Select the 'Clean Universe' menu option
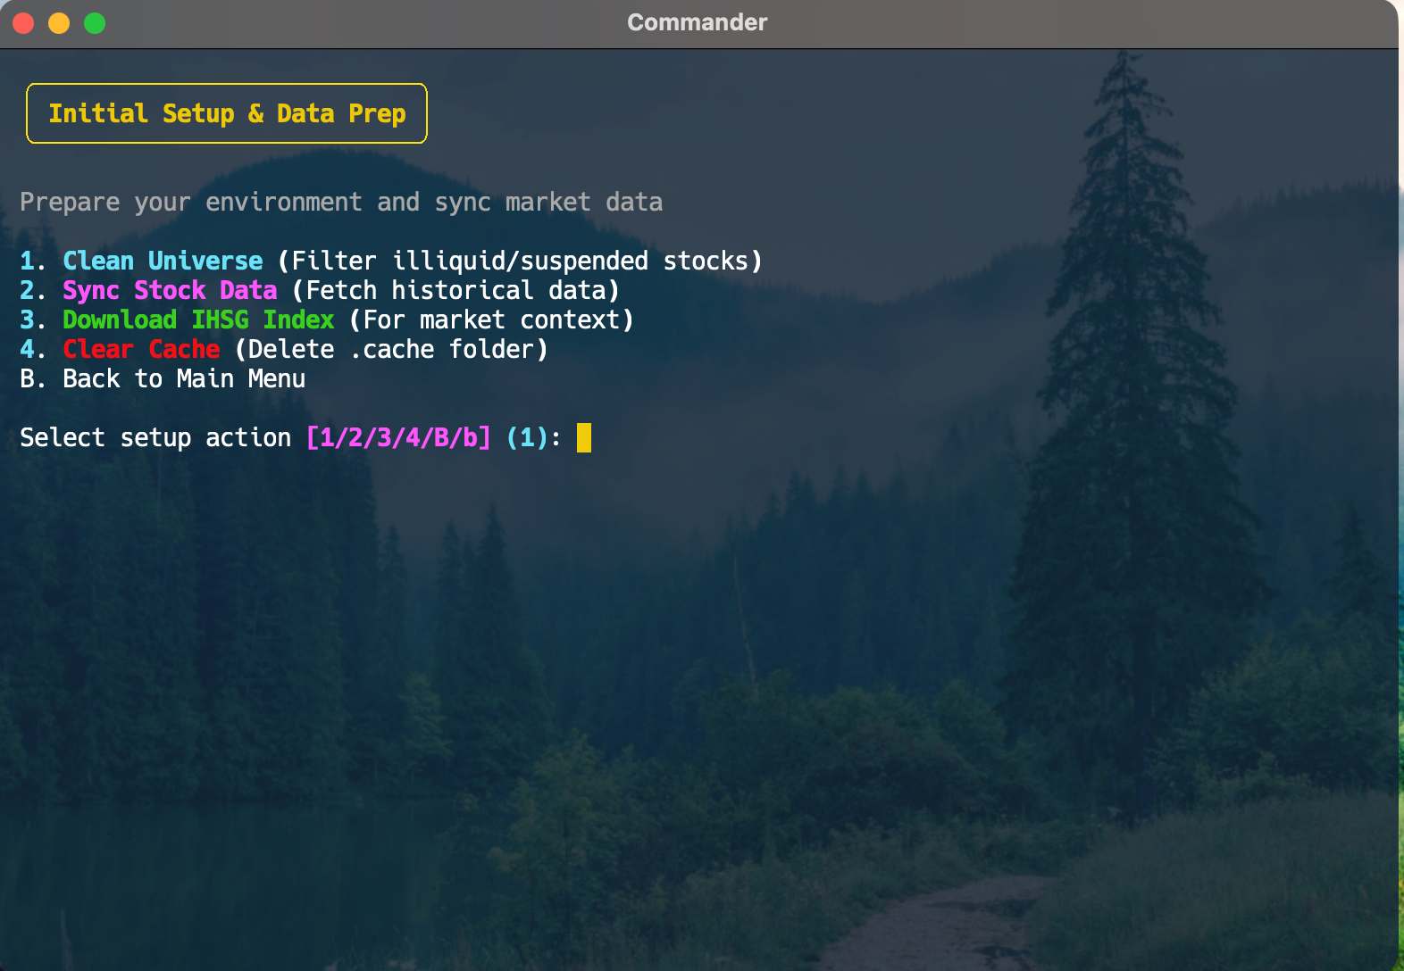The image size is (1404, 971). tap(163, 261)
